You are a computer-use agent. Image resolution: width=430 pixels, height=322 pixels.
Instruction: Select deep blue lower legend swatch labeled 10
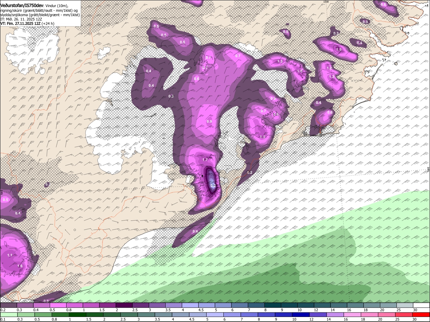click(x=301, y=315)
